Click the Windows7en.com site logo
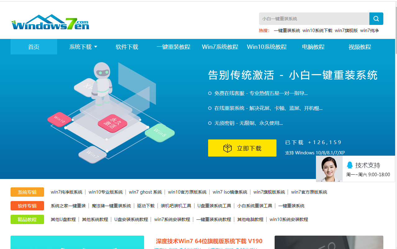The height and width of the screenshot is (249, 397). [50, 22]
